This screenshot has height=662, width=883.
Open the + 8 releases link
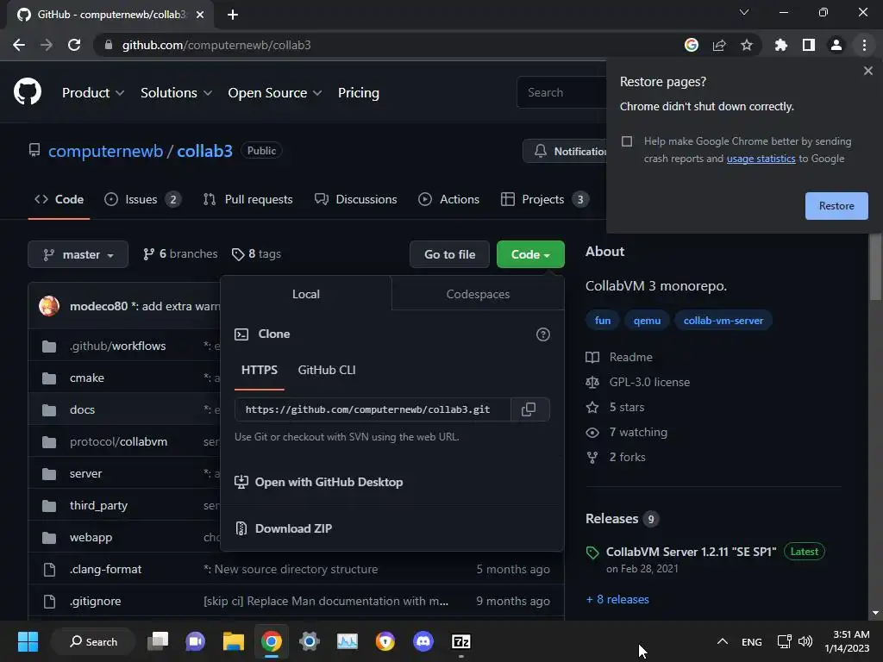coord(617,599)
